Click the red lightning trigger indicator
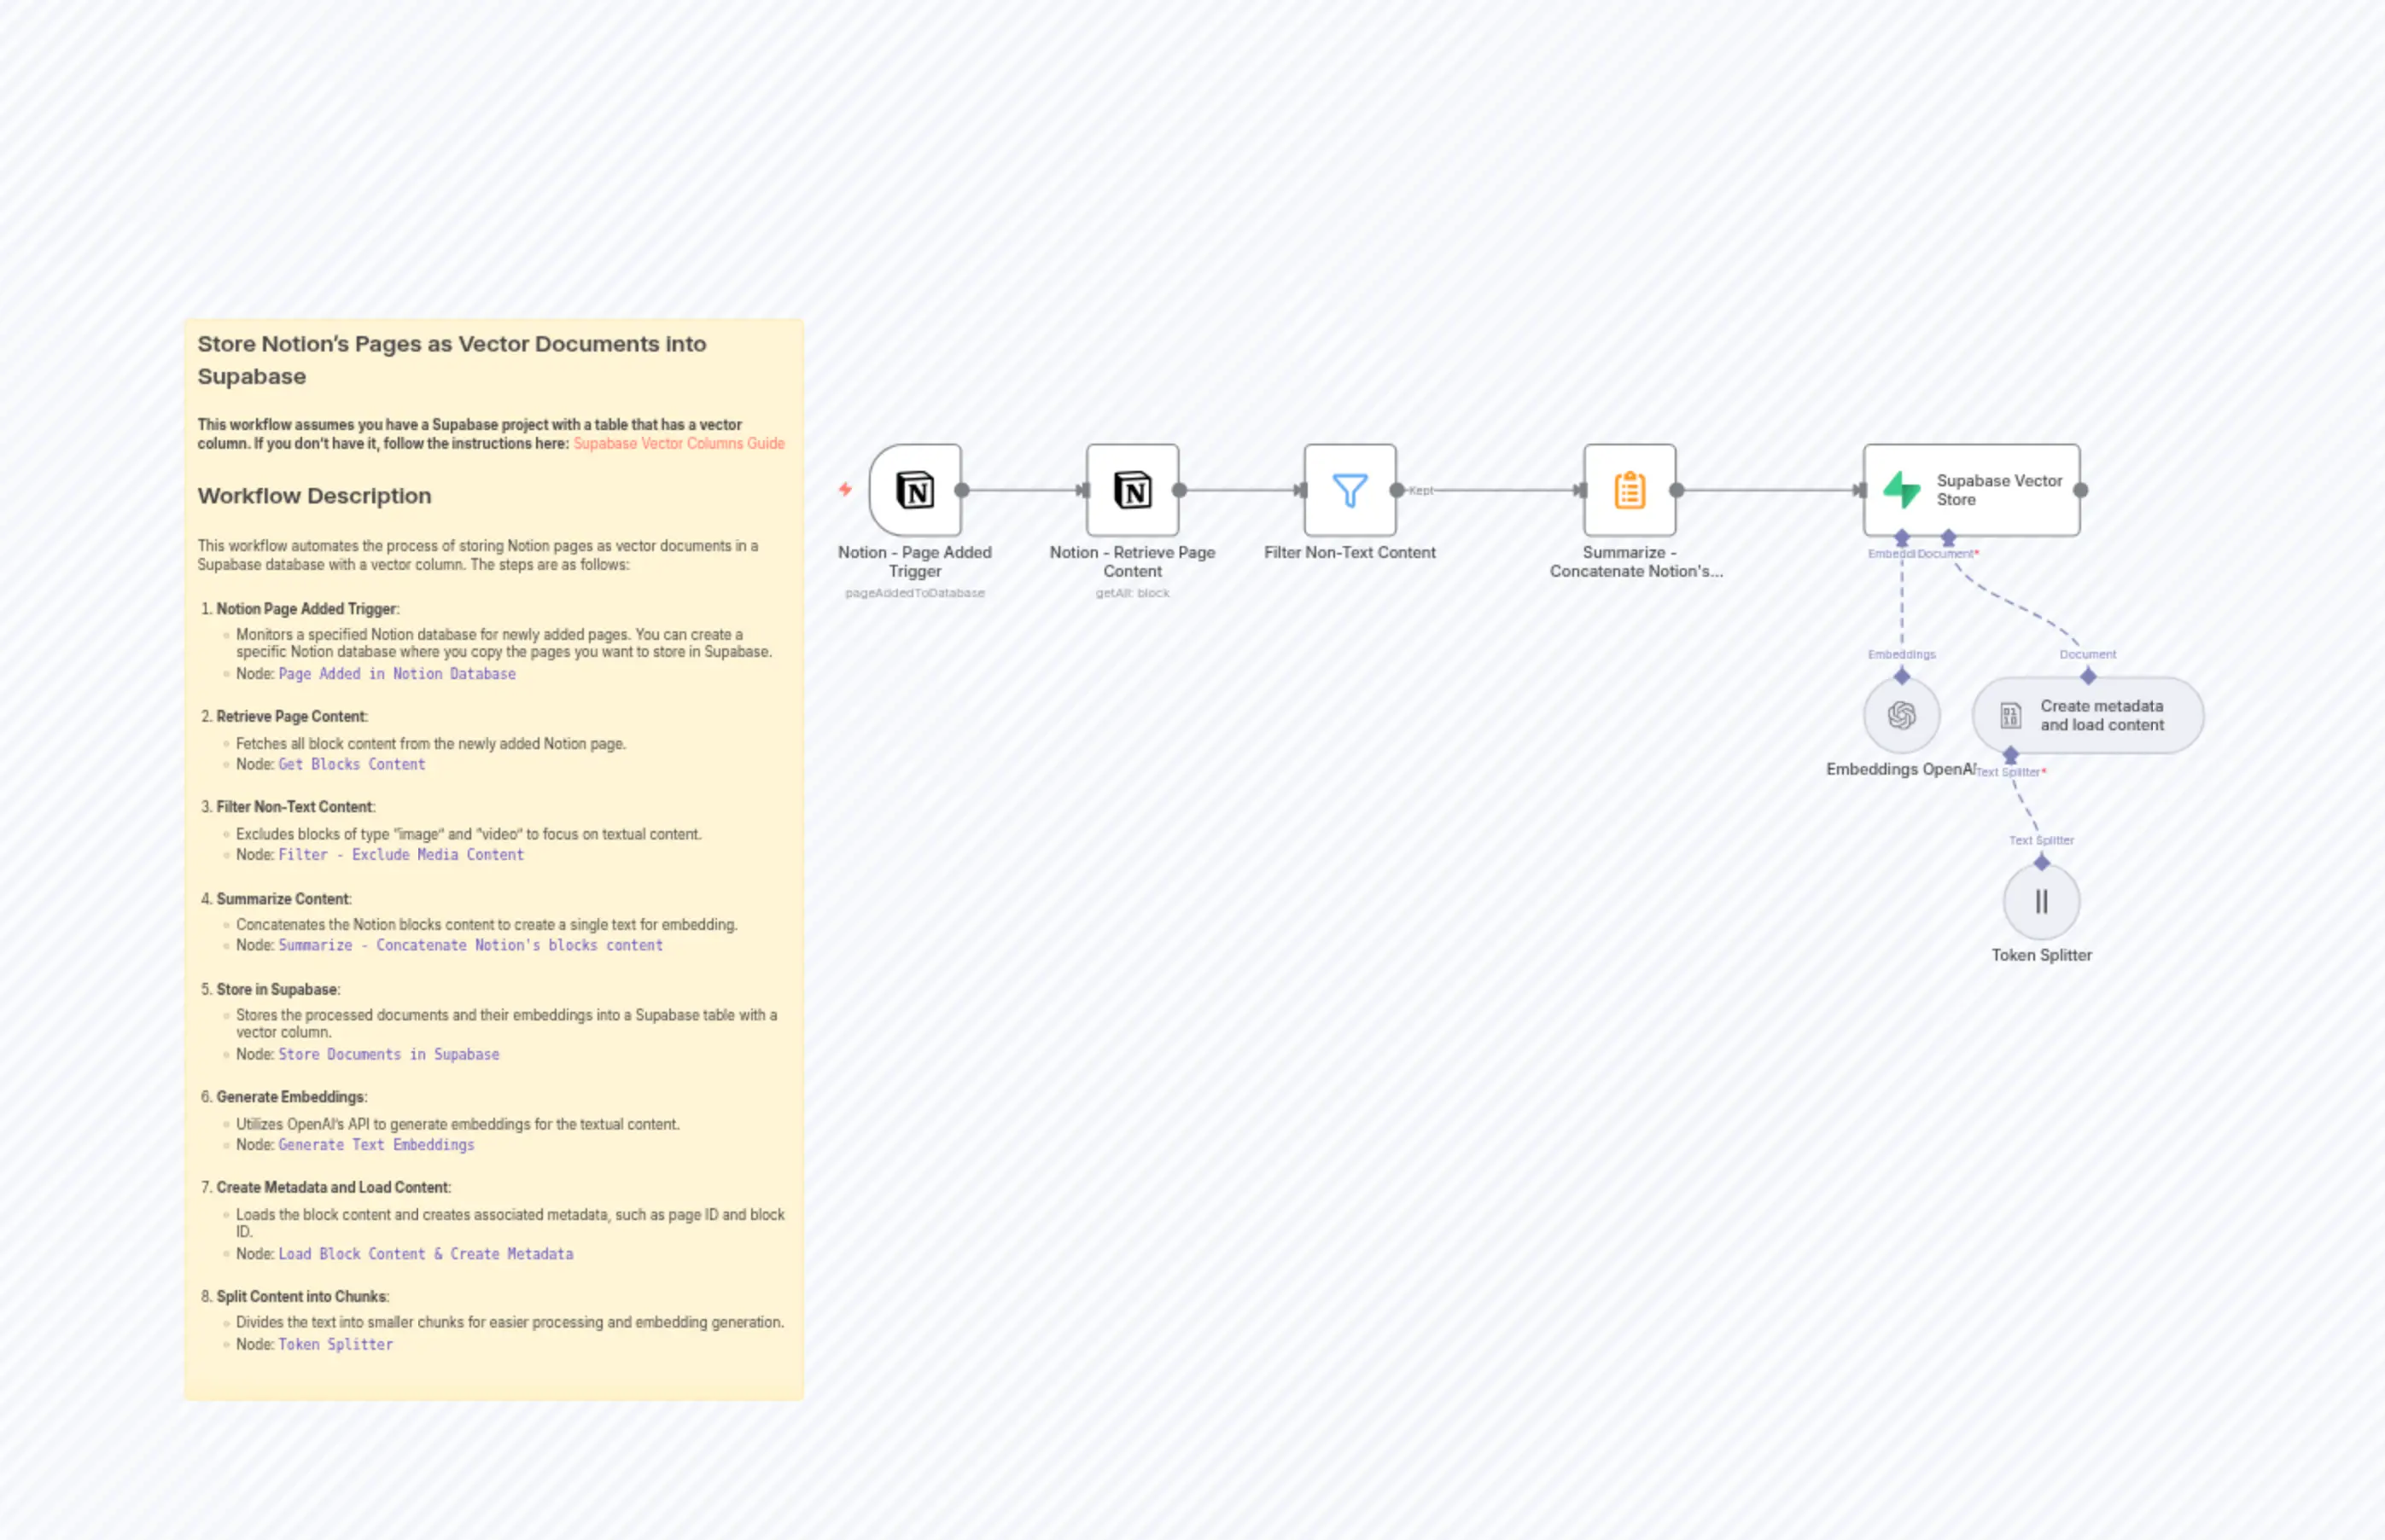Image resolution: width=2385 pixels, height=1540 pixels. coord(845,490)
